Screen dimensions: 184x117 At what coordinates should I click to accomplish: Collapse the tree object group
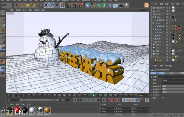click(x=153, y=23)
